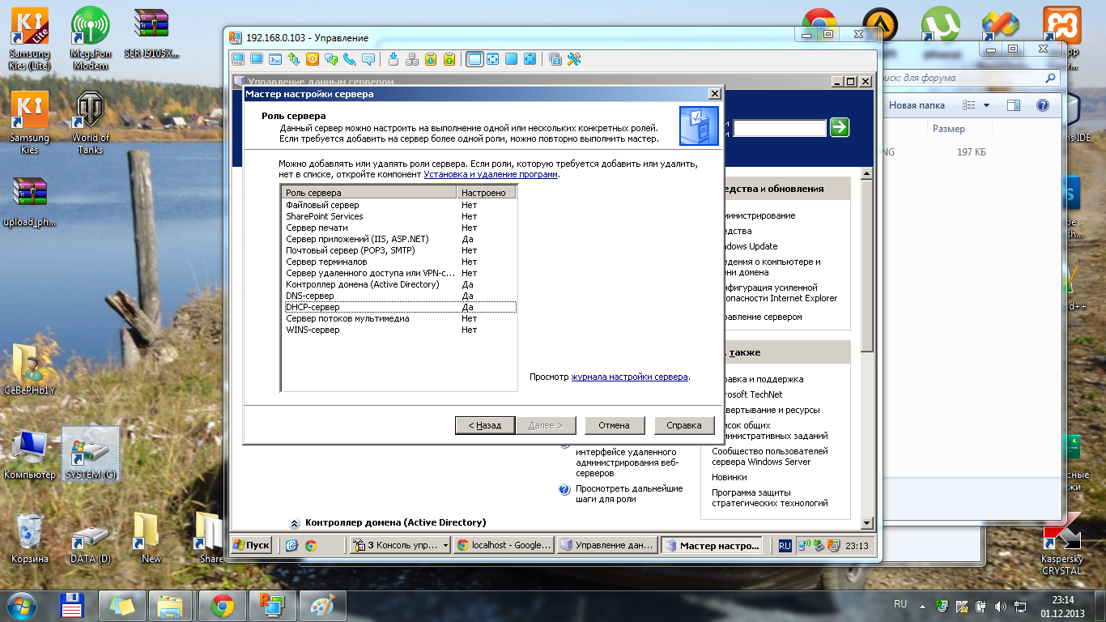Click remote RU language indicator
Image resolution: width=1106 pixels, height=622 pixels.
point(785,546)
